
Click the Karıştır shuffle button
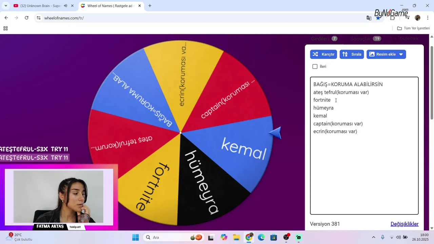pyautogui.click(x=323, y=54)
